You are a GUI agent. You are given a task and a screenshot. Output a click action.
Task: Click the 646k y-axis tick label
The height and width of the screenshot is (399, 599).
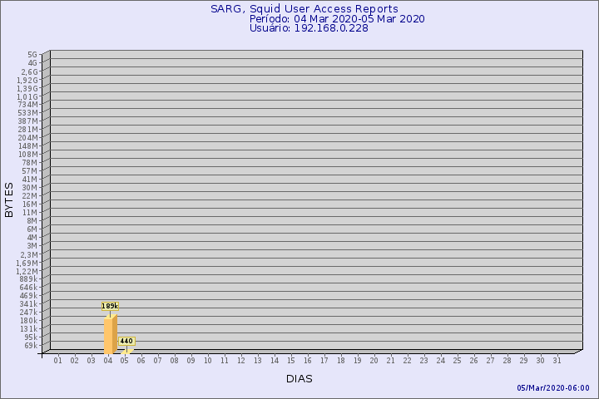click(29, 288)
